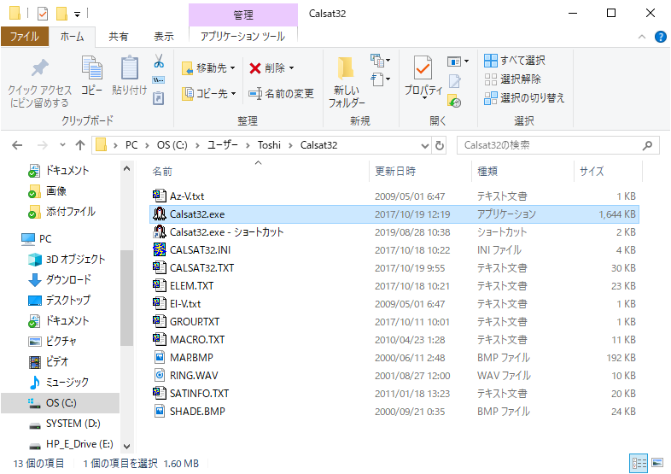
Task: Click the blue Help question mark icon
Action: coord(660,37)
